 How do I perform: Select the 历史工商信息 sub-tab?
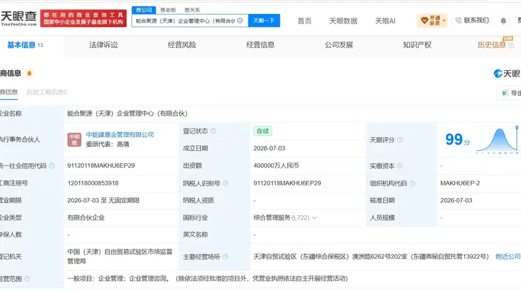pos(46,92)
